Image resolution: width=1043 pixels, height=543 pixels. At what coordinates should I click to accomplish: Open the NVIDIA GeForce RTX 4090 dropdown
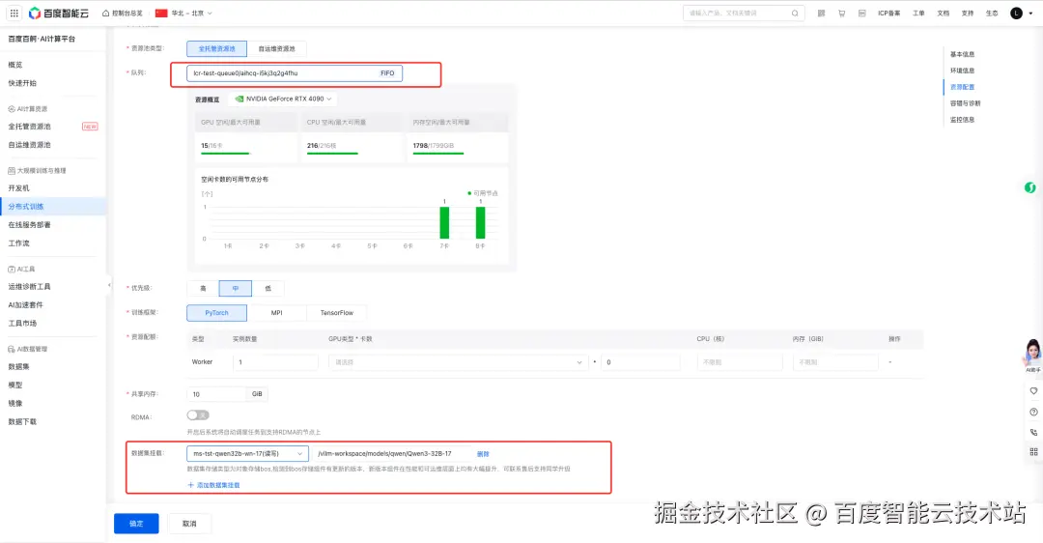click(283, 99)
